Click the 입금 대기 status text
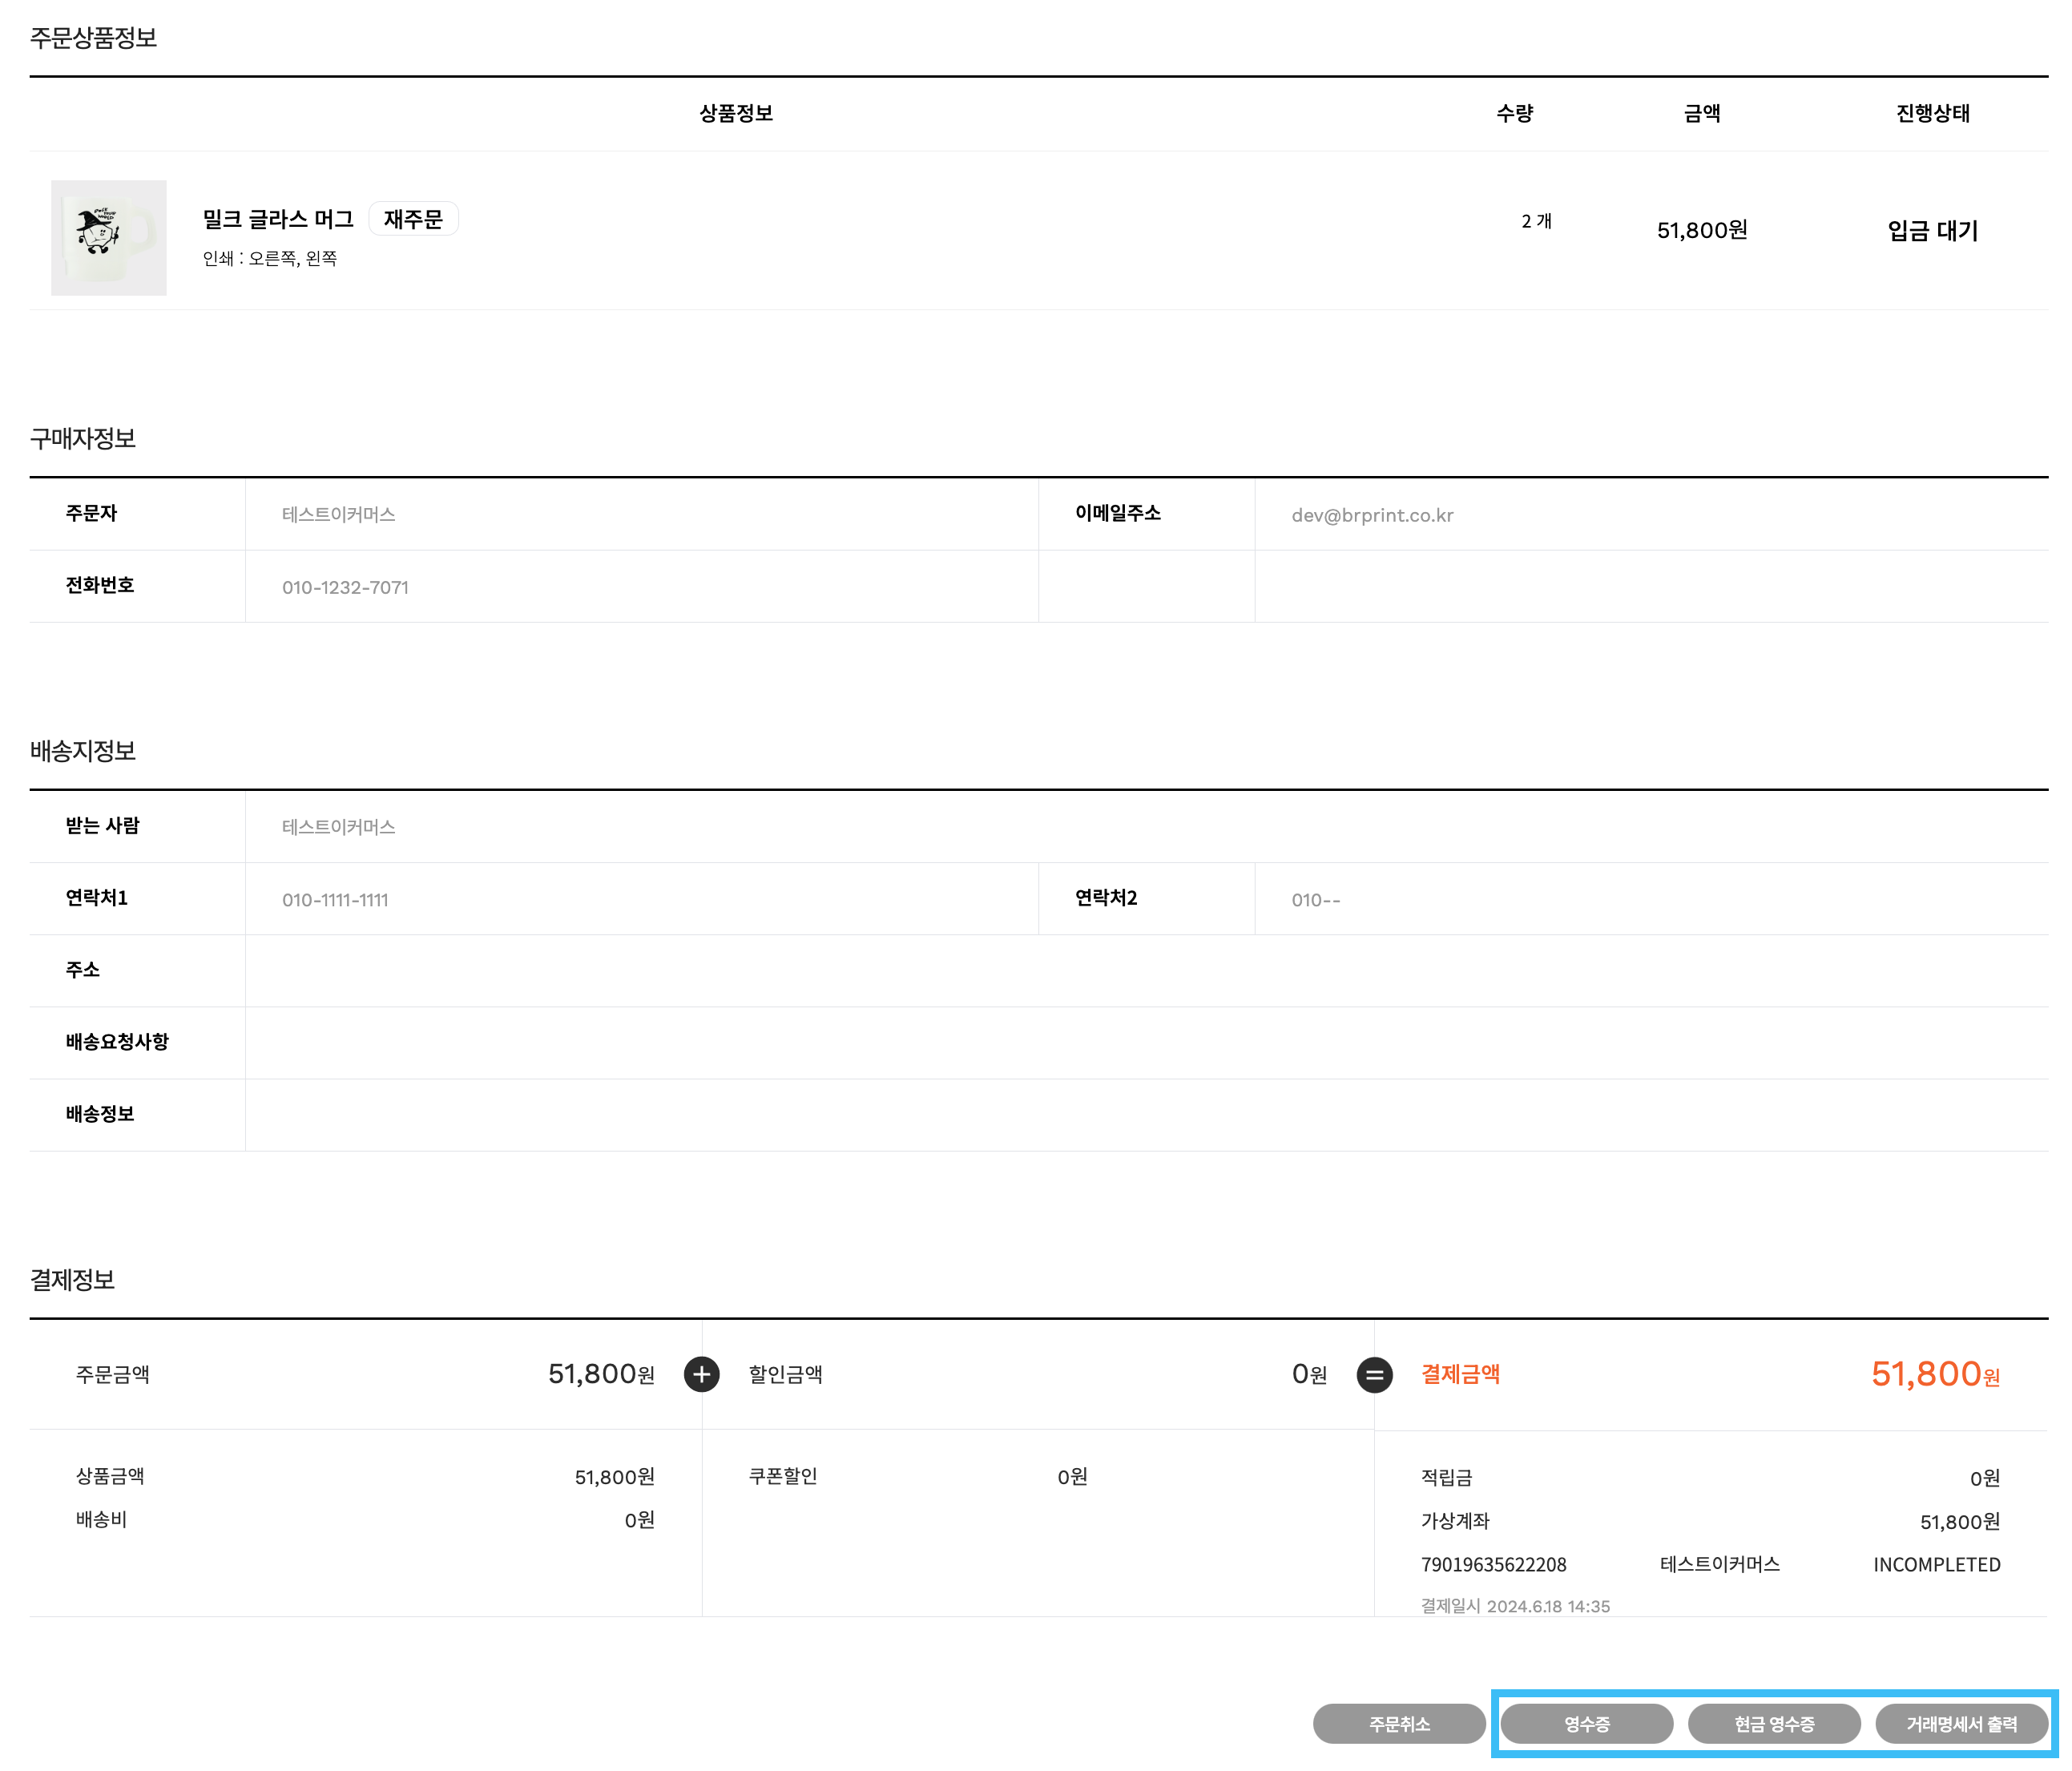 [x=1932, y=231]
